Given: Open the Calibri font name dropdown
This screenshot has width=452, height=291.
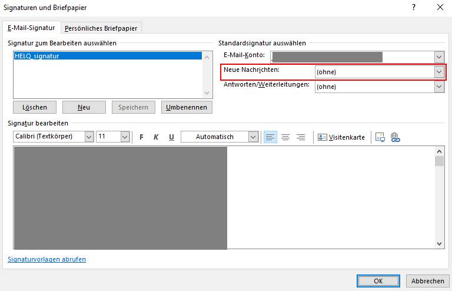Looking at the screenshot, I should [x=89, y=137].
